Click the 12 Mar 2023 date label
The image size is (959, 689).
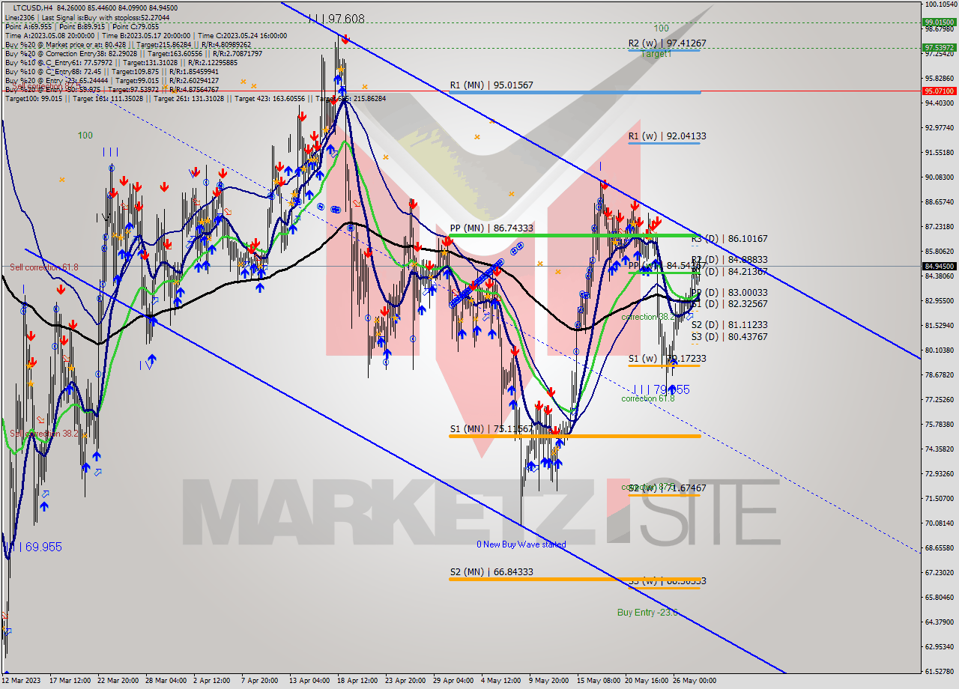click(x=21, y=681)
